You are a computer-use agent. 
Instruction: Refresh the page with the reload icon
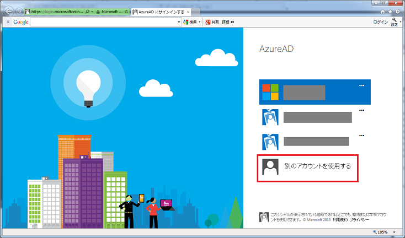tap(126, 12)
